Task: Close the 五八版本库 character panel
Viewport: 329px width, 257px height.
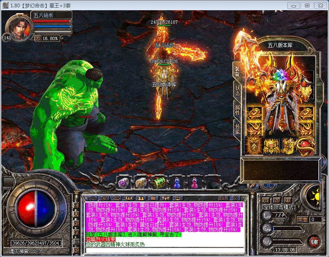Action: (237, 56)
